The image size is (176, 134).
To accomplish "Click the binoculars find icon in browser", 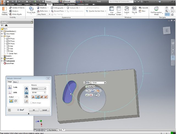I will [x=6, y=25].
